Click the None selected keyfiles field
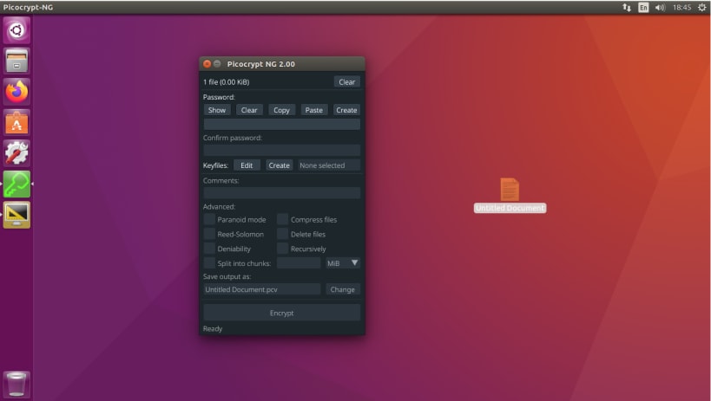This screenshot has height=401, width=711. 329,165
